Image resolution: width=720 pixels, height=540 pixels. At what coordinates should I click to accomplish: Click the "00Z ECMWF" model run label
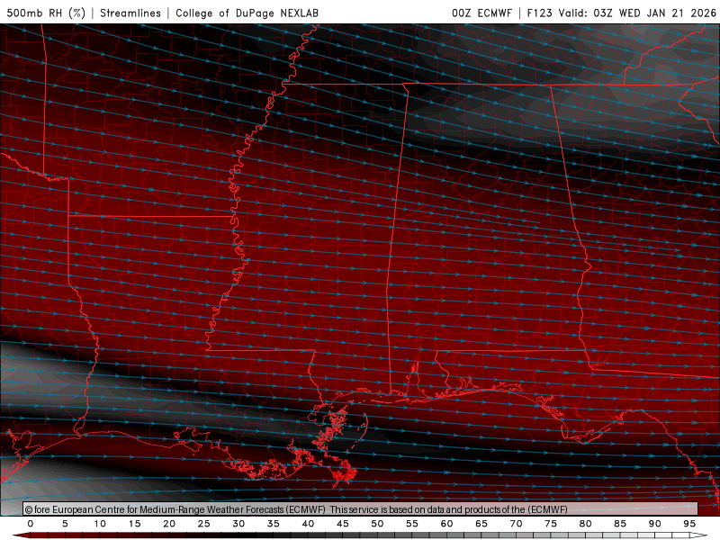click(x=481, y=13)
